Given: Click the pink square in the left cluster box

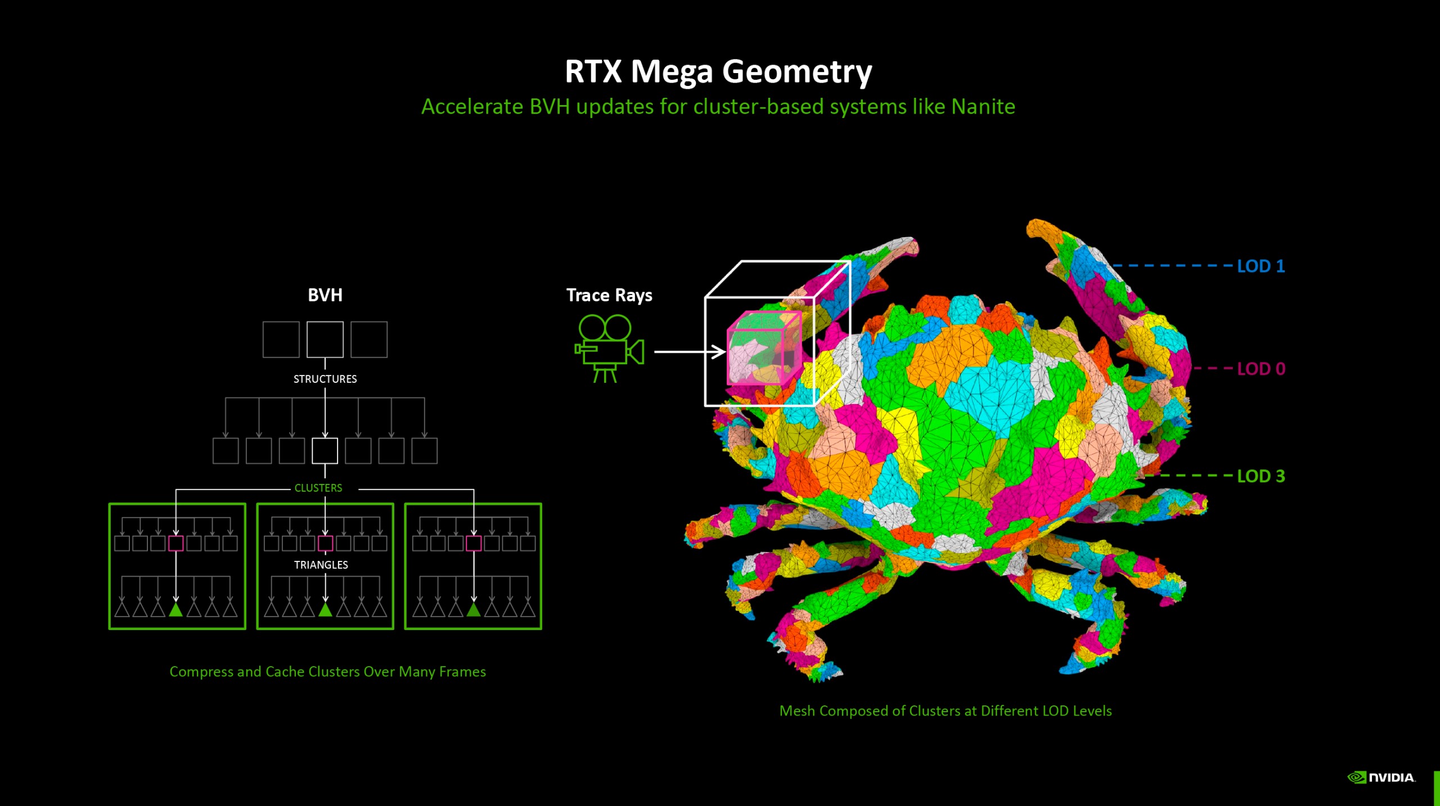Looking at the screenshot, I should coord(176,543).
